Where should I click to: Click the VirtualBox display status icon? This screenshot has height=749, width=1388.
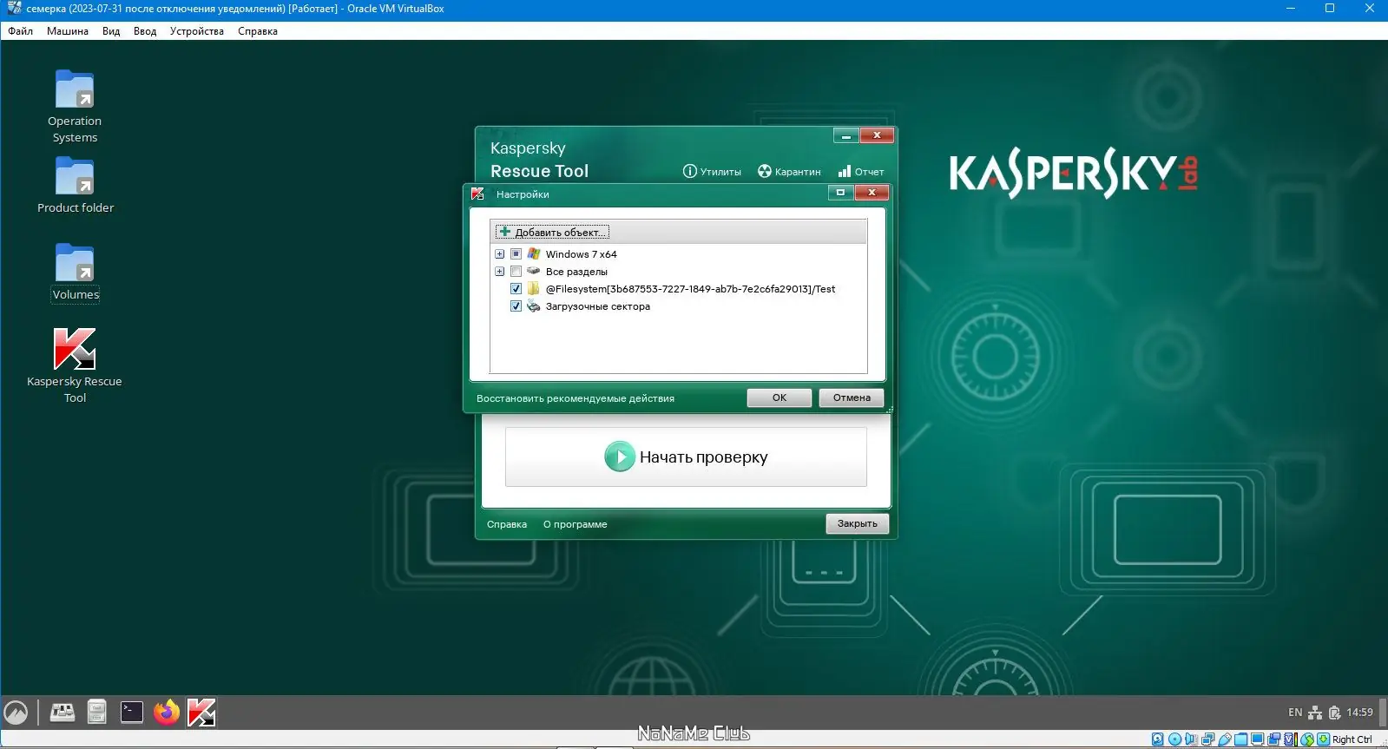pyautogui.click(x=1257, y=739)
